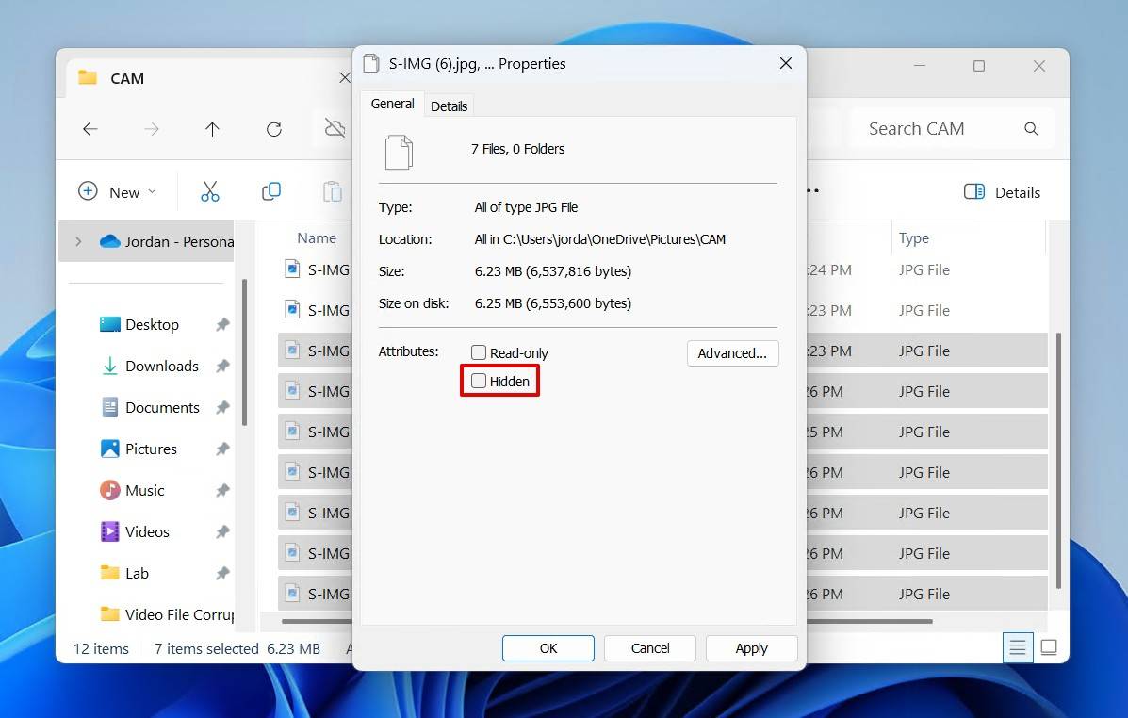This screenshot has height=718, width=1128.
Task: Switch to large thumbnails view icon
Action: point(1049,647)
